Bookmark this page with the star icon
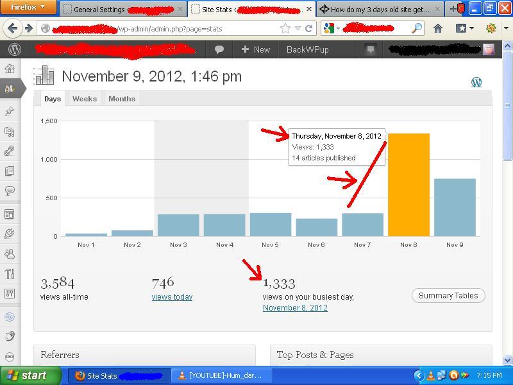The height and width of the screenshot is (385, 513). pyautogui.click(x=285, y=28)
